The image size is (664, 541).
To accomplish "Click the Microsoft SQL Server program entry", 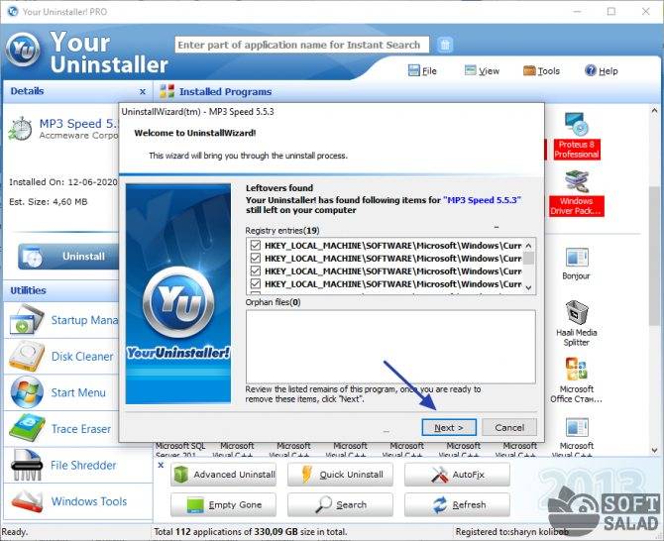I will (x=180, y=450).
